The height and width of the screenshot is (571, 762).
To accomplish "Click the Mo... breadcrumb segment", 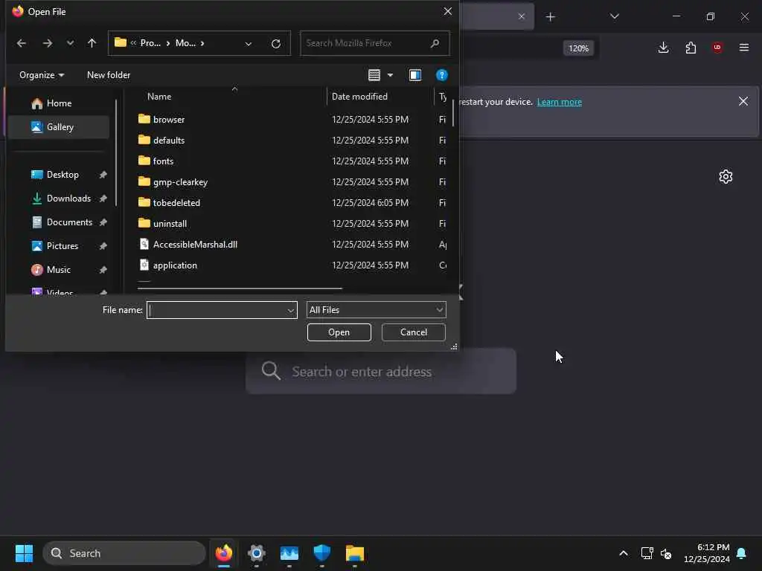I will tap(185, 43).
